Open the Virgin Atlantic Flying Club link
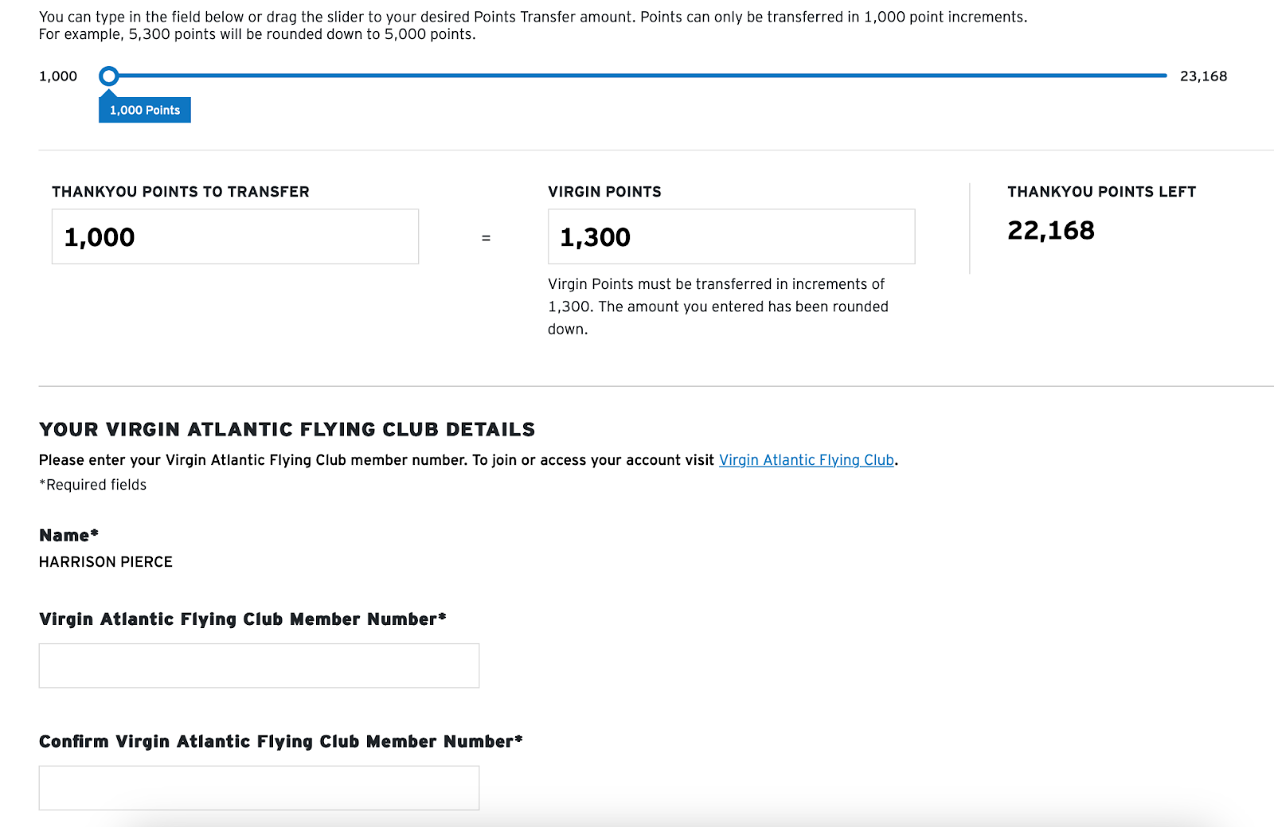Screen dimensions: 1274x827 807,460
